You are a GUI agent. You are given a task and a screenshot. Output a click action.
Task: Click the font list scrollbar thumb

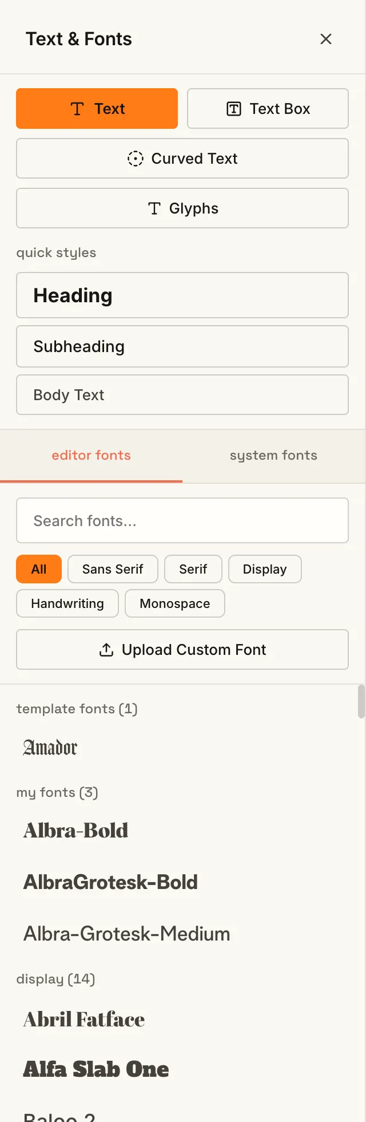point(361,701)
